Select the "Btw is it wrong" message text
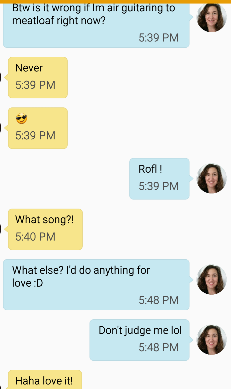The image size is (231, 389). click(94, 14)
